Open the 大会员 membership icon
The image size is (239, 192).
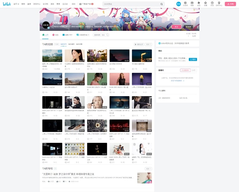[185, 4]
